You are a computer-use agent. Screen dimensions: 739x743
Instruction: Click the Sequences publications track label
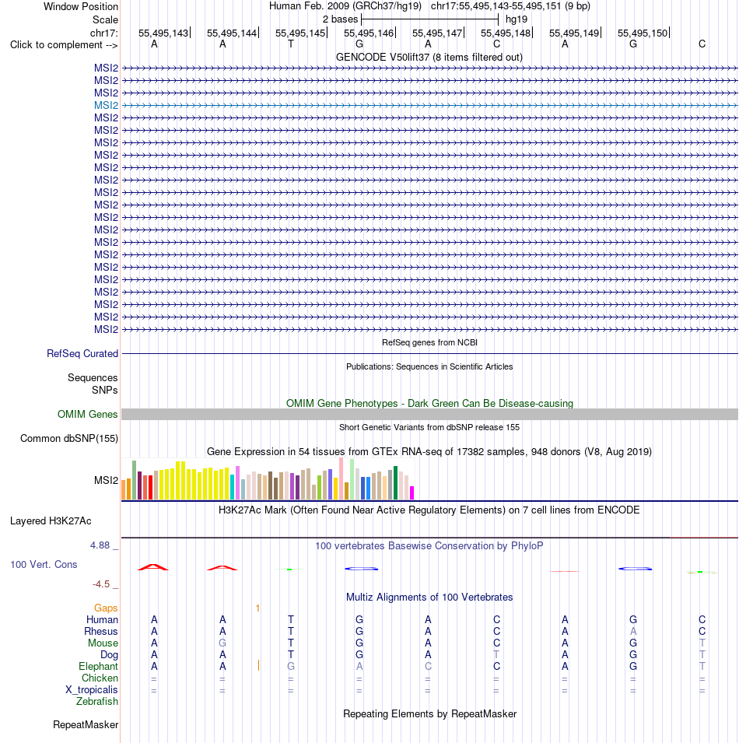(x=93, y=377)
